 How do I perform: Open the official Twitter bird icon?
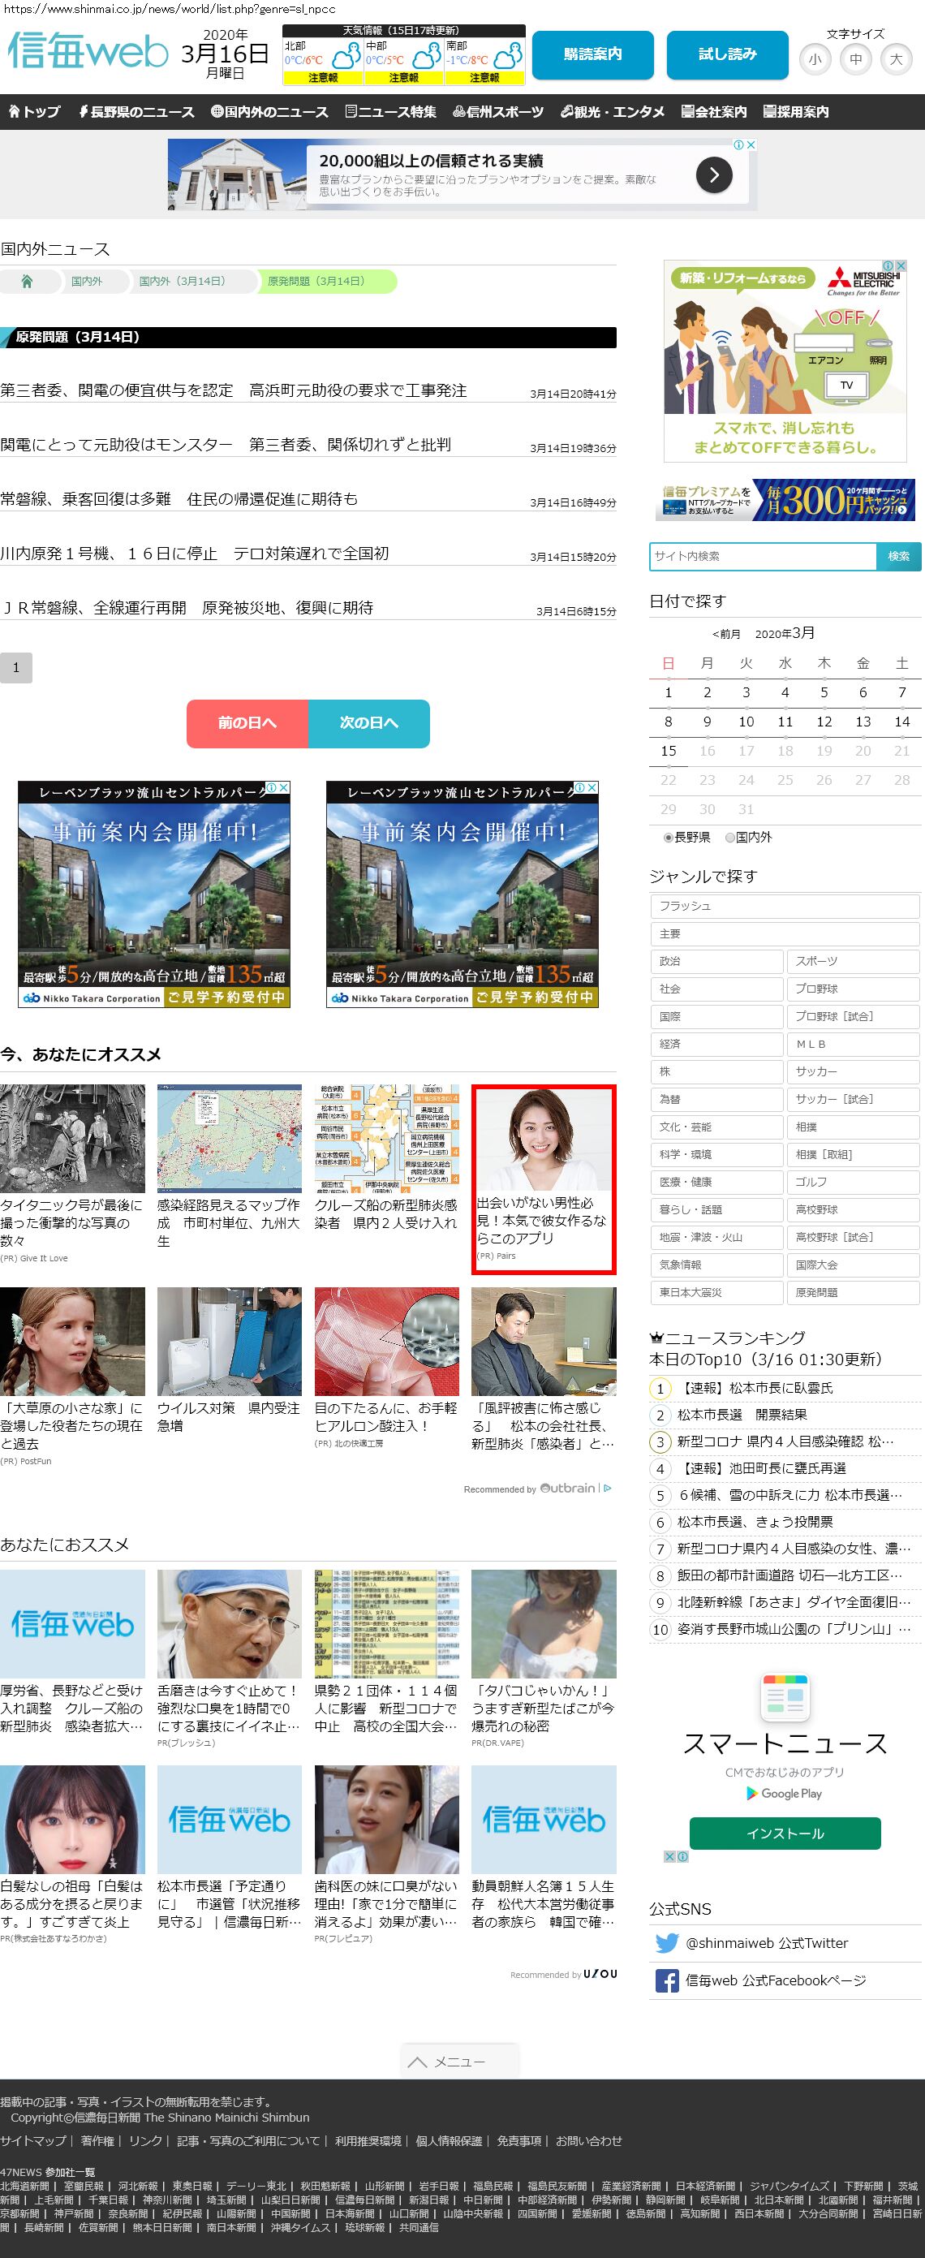tap(667, 1942)
